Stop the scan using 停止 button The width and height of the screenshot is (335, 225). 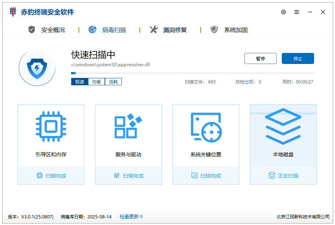(298, 58)
